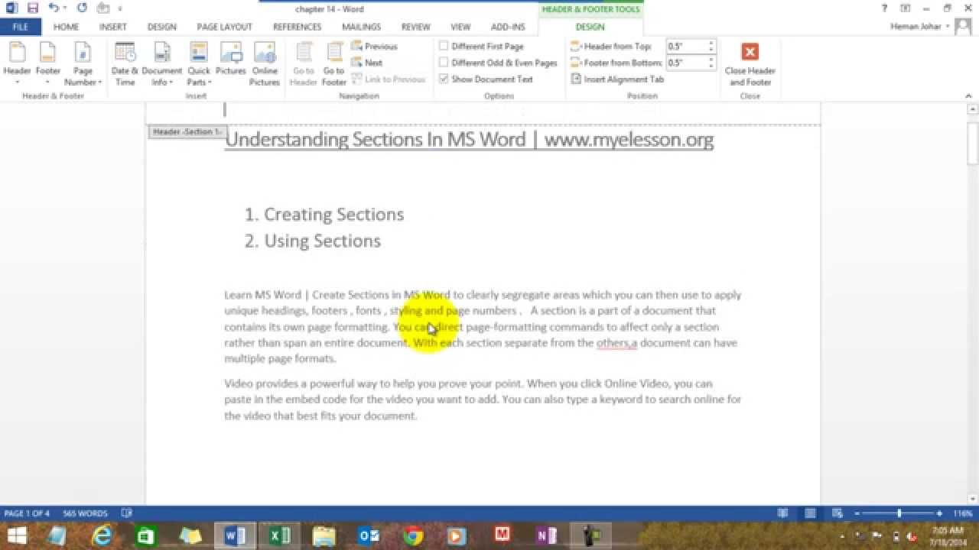
Task: Increase Header from Top value
Action: [x=711, y=43]
